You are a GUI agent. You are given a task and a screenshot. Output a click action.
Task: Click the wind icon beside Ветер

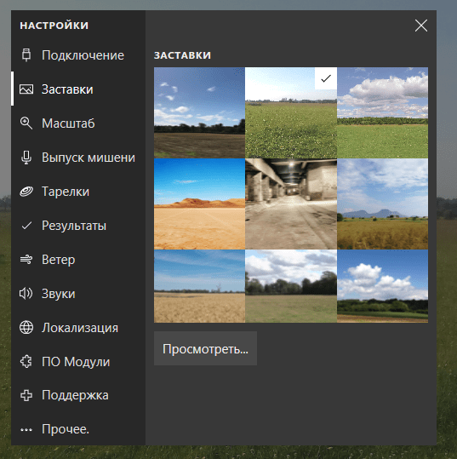click(x=26, y=260)
